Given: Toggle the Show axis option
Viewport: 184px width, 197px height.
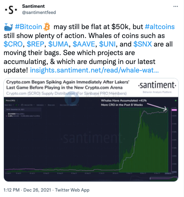Looking at the screenshot, I should [51, 105].
